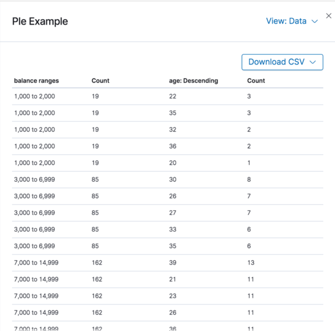Image resolution: width=335 pixels, height=331 pixels.
Task: Click the age 32 cell
Action: 173,129
